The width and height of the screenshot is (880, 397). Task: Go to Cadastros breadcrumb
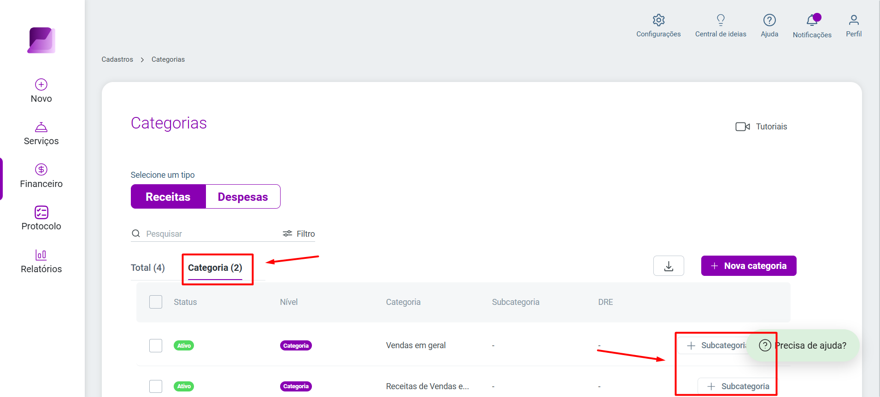(117, 59)
